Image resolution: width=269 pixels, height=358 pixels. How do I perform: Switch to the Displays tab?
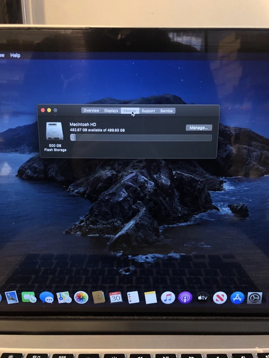111,110
